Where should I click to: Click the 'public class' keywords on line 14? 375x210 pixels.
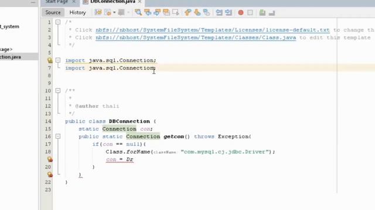point(86,121)
